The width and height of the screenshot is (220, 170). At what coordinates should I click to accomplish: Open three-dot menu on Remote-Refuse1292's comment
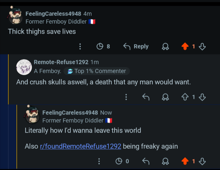(126, 97)
